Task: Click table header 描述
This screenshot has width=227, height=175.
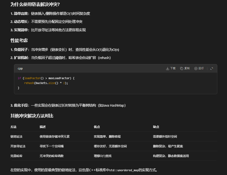Action: tap(43, 127)
